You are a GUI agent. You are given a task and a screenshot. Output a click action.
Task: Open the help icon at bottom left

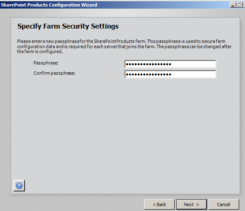click(19, 185)
